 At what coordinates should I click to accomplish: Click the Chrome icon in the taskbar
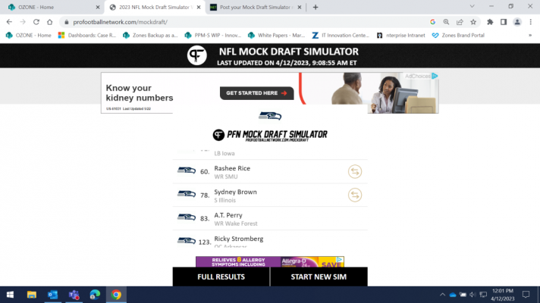tap(116, 295)
